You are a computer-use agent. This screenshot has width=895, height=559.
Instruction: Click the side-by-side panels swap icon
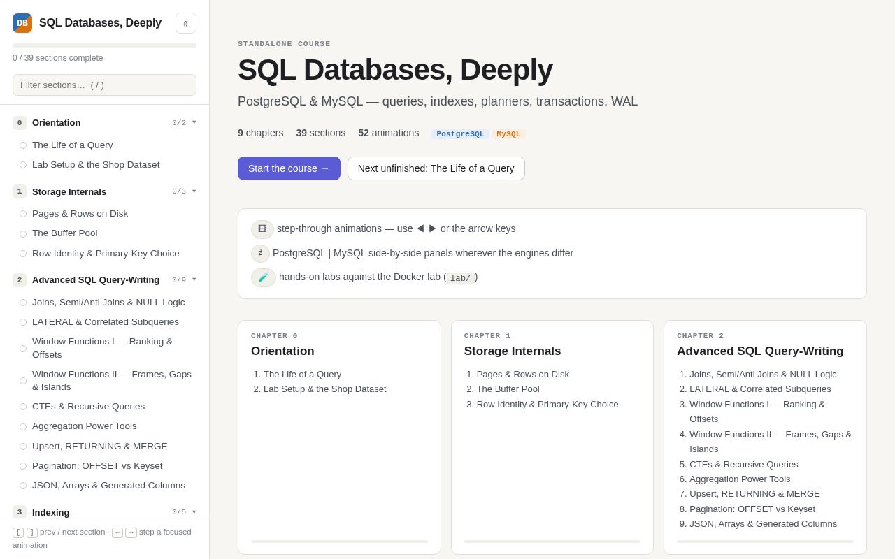click(260, 254)
